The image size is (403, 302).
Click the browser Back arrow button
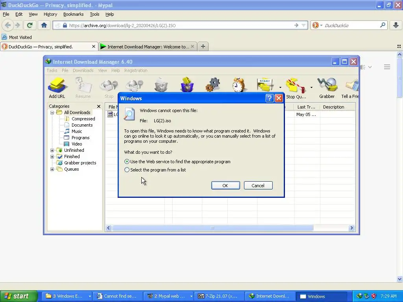[x=8, y=25]
